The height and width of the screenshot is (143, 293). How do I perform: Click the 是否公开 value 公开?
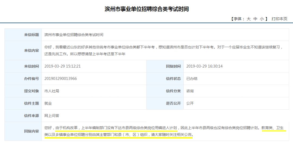point(190,103)
